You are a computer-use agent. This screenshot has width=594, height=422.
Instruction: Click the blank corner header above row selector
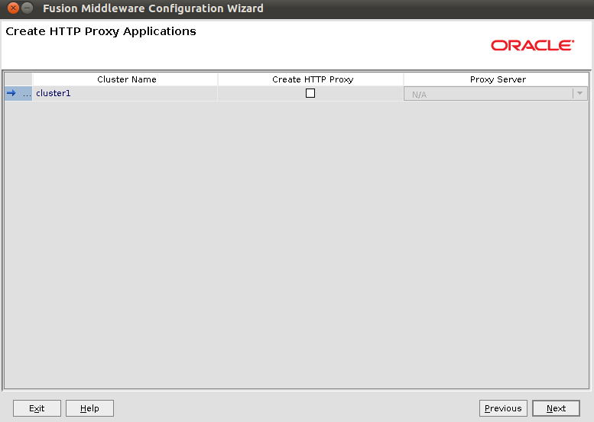(x=18, y=79)
